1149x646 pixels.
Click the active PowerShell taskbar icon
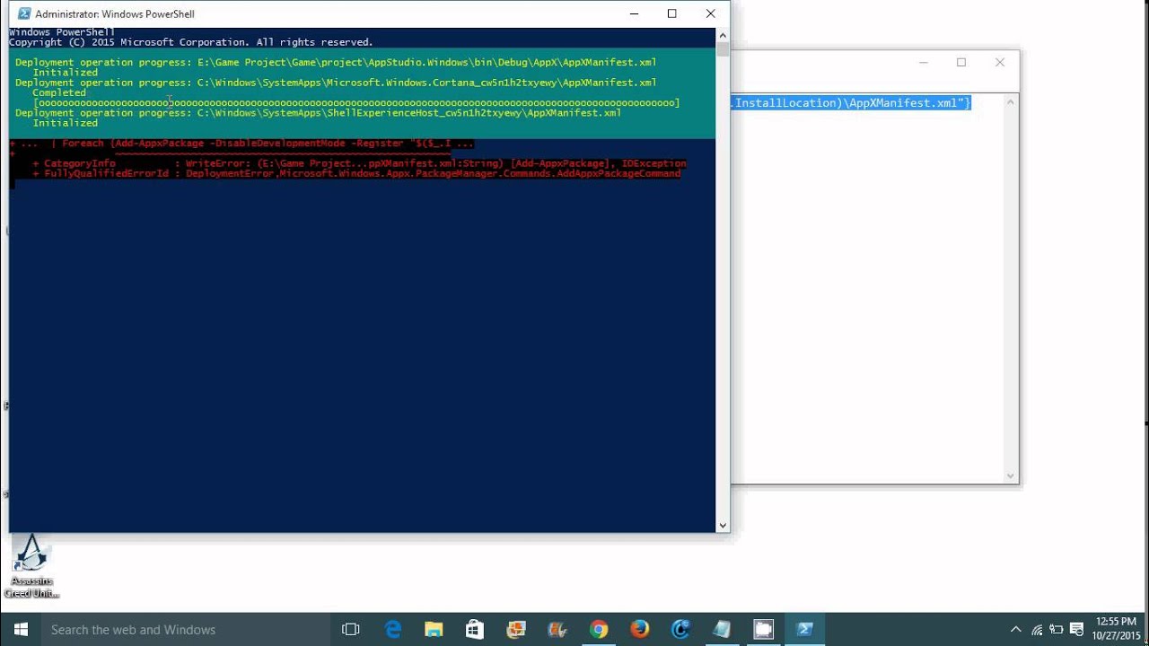coord(805,630)
